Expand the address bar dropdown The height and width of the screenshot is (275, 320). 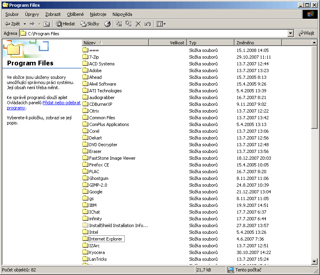pos(290,33)
